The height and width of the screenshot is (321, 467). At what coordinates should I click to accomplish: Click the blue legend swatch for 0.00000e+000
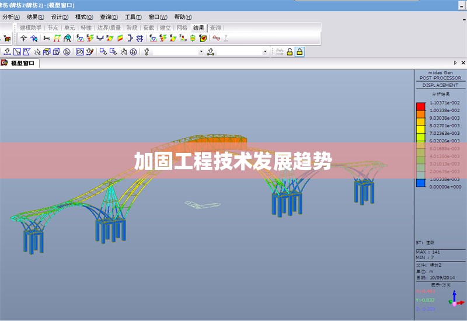pos(421,183)
